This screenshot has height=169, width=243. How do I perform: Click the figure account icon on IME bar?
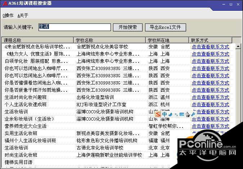(x=188, y=114)
